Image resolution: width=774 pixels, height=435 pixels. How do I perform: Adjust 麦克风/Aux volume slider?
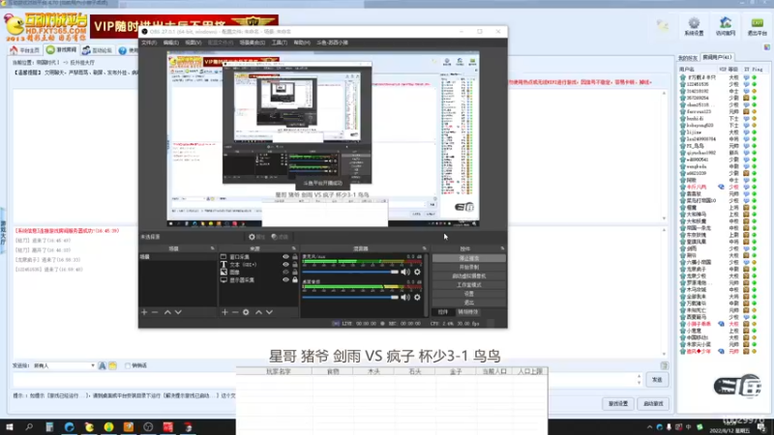pyautogui.click(x=350, y=272)
